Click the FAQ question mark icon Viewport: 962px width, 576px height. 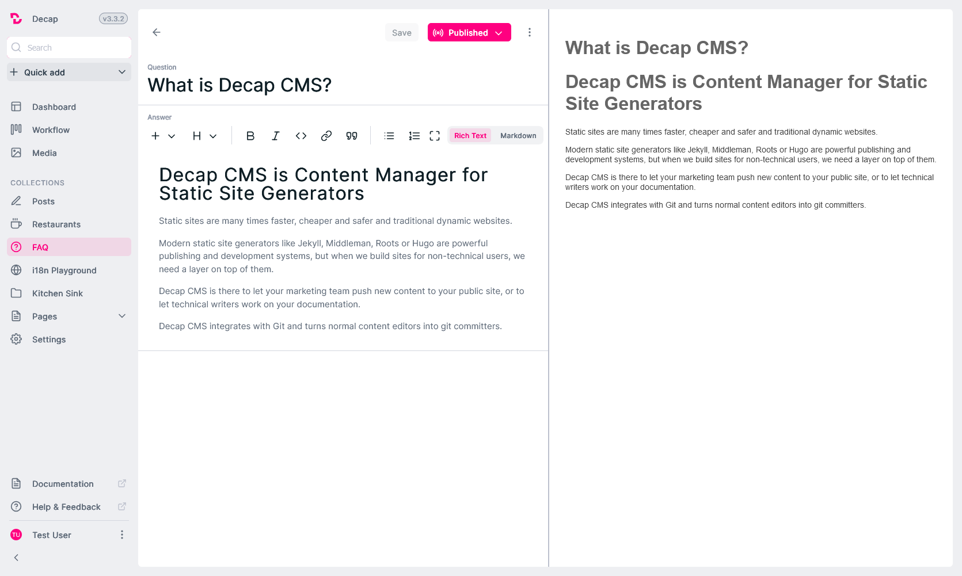(16, 247)
